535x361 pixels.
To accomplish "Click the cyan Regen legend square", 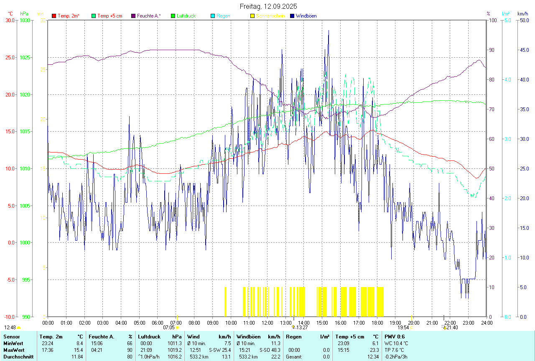I will (x=213, y=16).
